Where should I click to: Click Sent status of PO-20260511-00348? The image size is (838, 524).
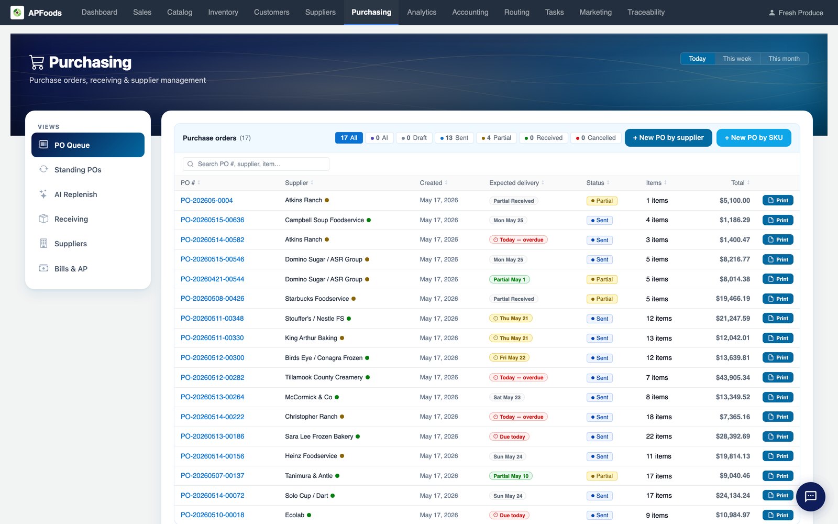point(600,319)
